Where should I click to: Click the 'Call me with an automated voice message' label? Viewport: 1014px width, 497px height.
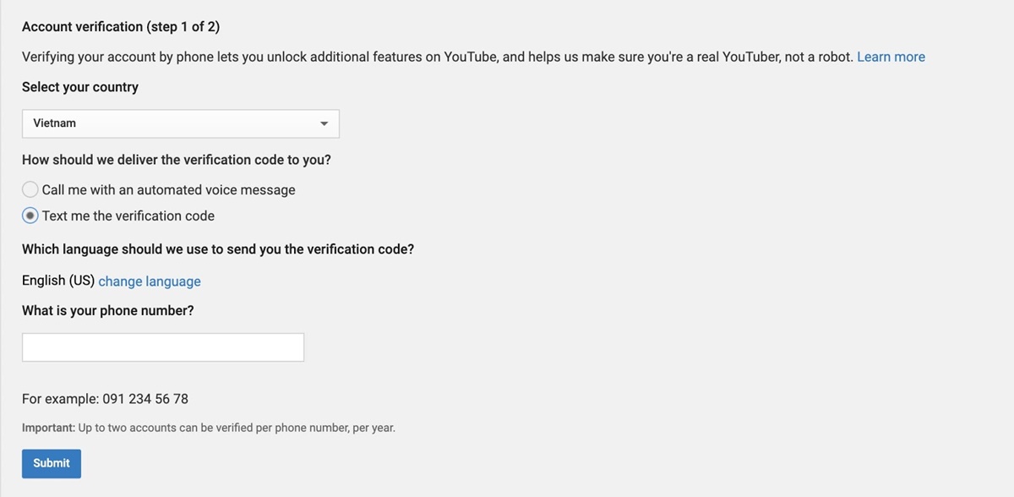168,190
